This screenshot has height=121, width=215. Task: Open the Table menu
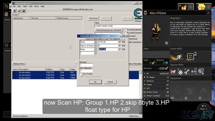(25, 6)
